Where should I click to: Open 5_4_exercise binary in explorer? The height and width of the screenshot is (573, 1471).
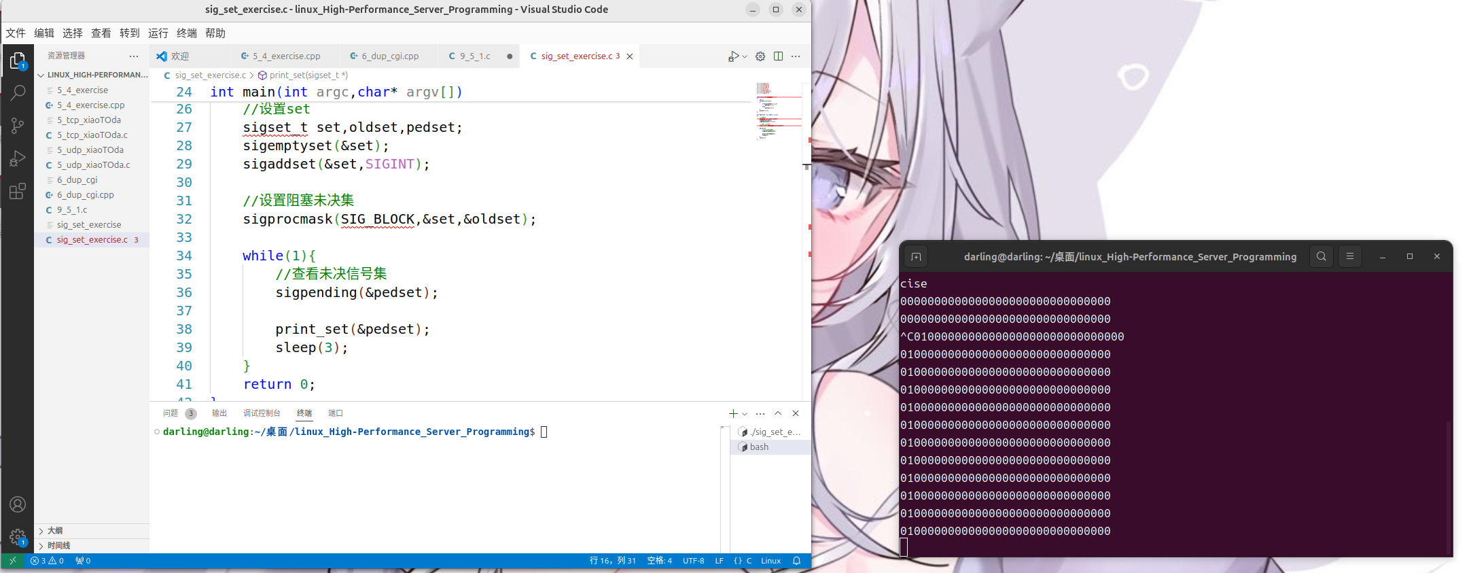[x=92, y=90]
